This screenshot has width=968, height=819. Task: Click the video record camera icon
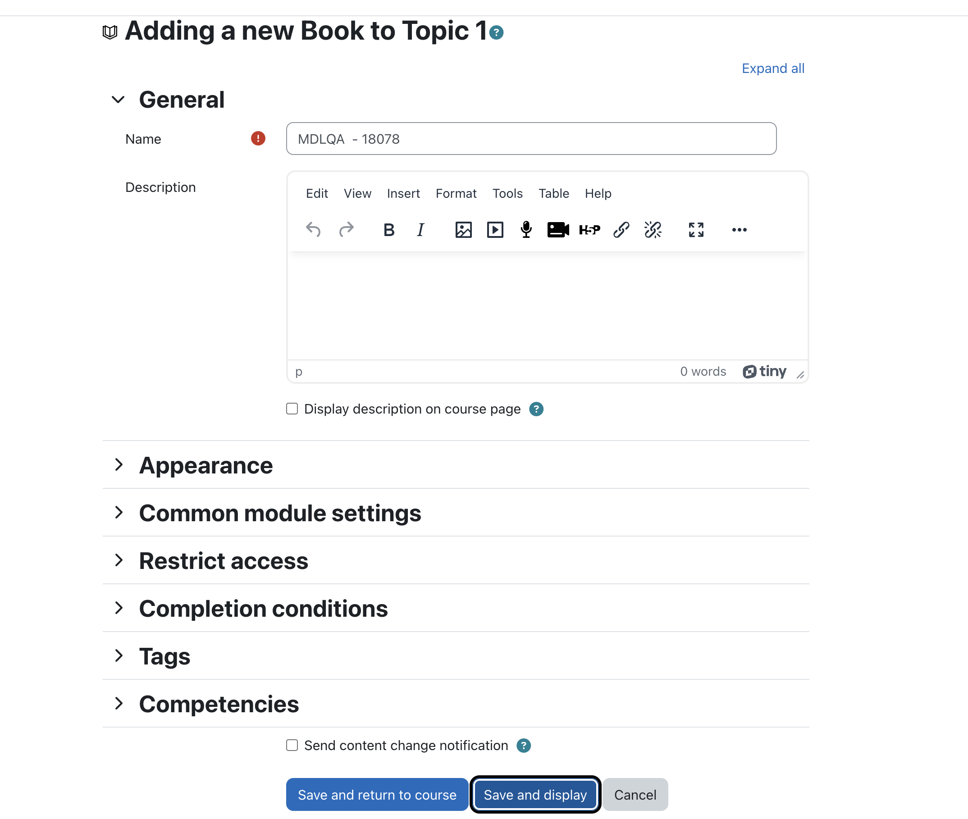[x=558, y=230]
